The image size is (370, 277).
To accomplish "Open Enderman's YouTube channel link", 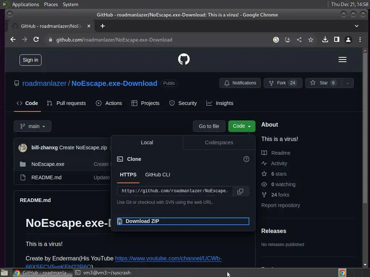I will point(168,259).
